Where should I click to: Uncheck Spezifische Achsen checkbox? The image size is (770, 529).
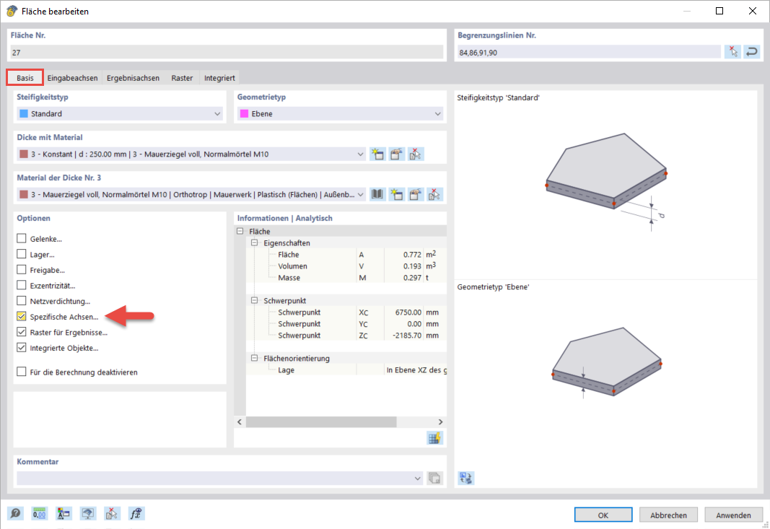(21, 316)
